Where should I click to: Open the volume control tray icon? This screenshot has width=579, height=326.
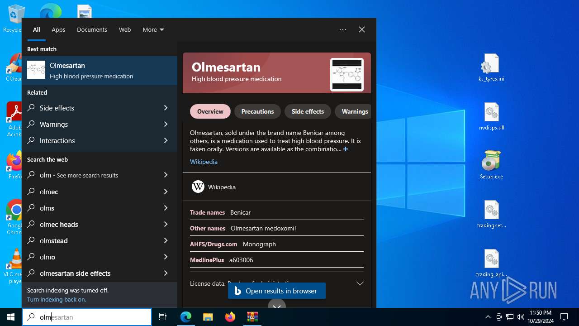pos(521,317)
